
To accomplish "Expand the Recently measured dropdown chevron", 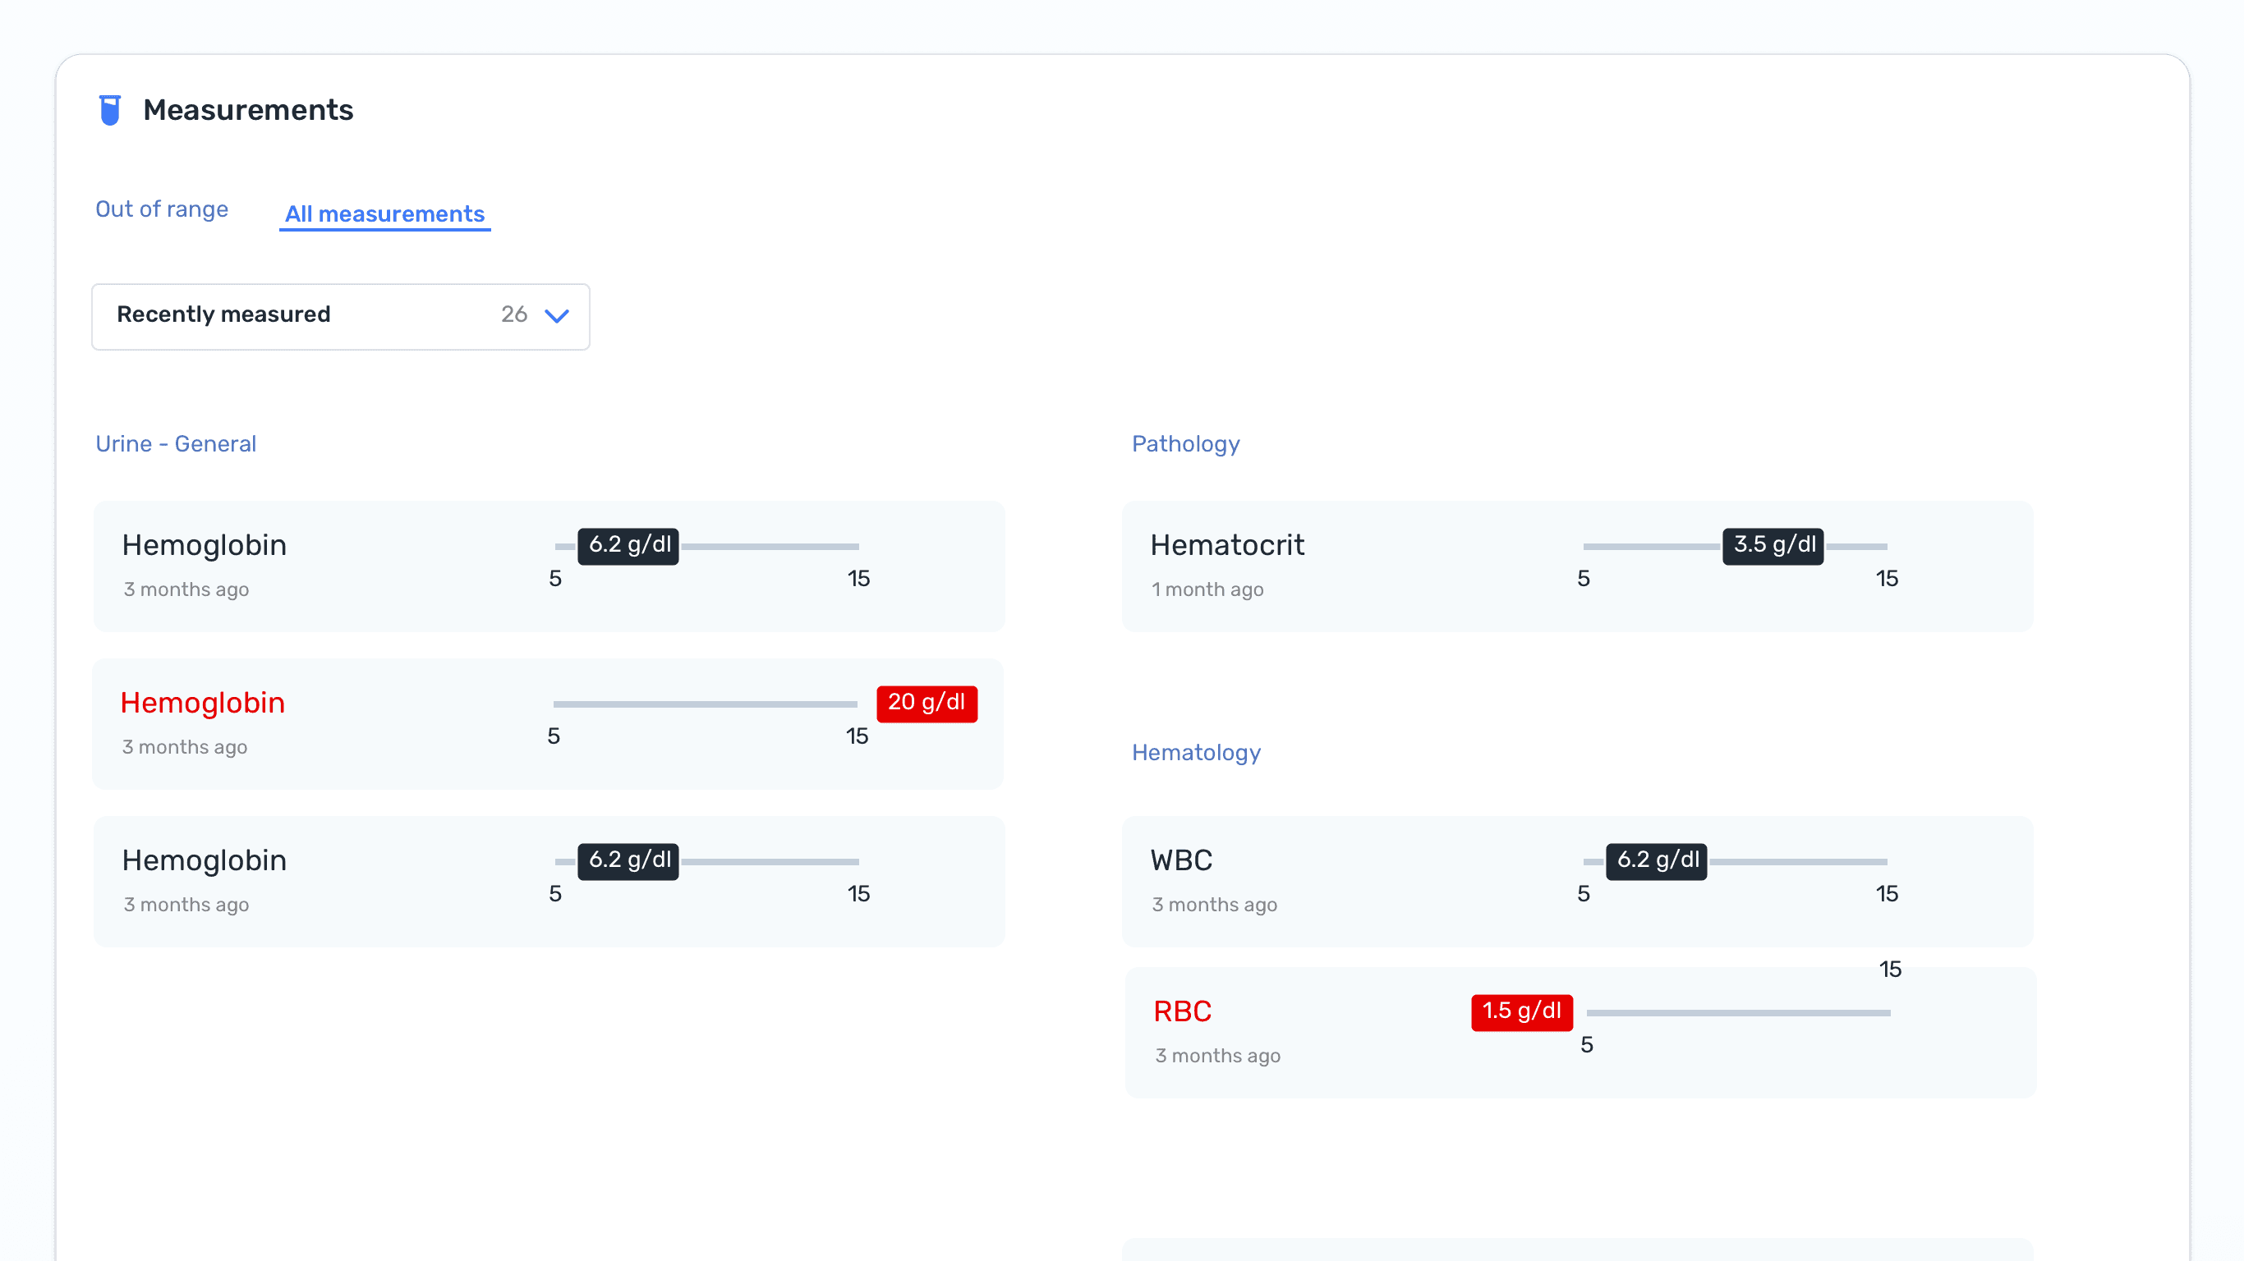I will (557, 315).
